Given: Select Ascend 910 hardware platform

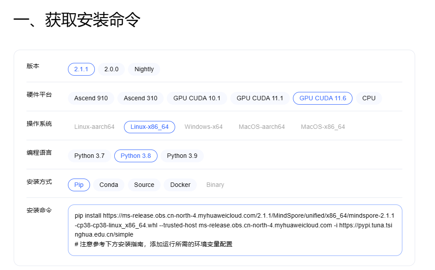Looking at the screenshot, I should coord(91,98).
